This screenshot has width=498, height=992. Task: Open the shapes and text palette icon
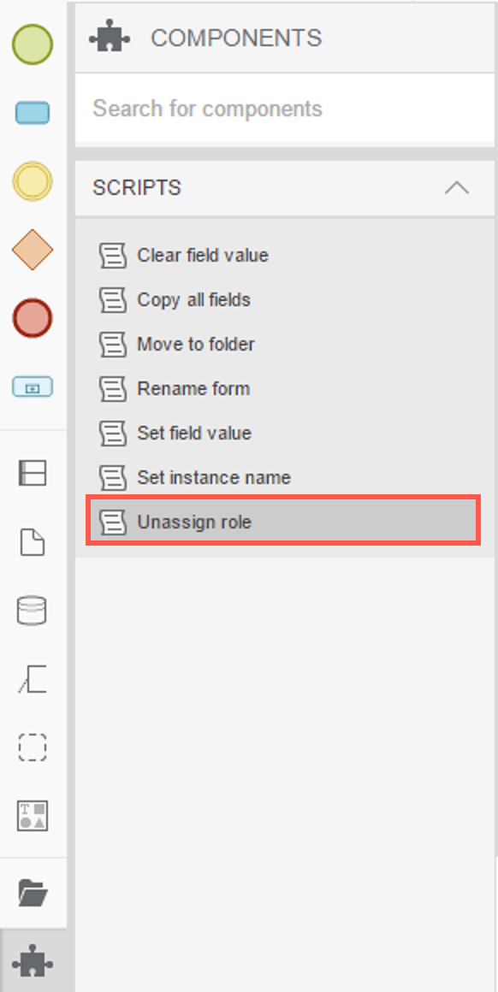tap(32, 816)
